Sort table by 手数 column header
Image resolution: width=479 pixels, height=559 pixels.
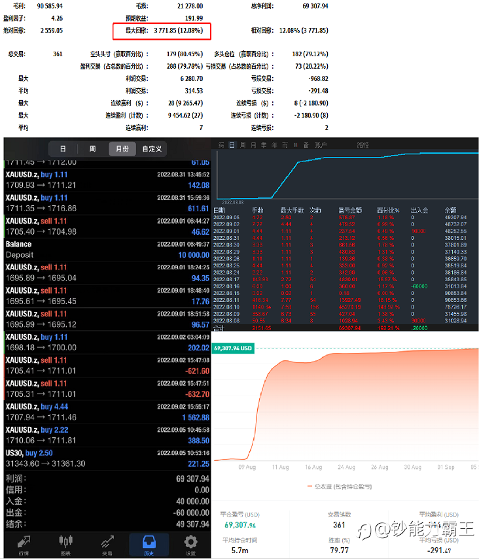click(258, 211)
